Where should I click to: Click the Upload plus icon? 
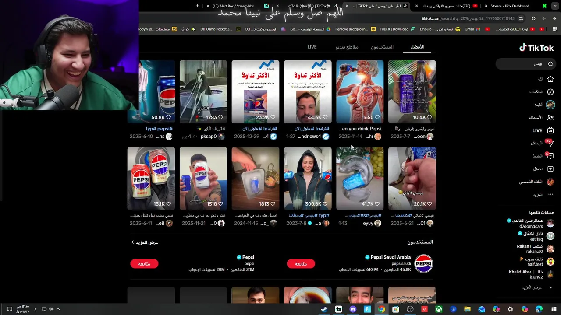point(550,169)
